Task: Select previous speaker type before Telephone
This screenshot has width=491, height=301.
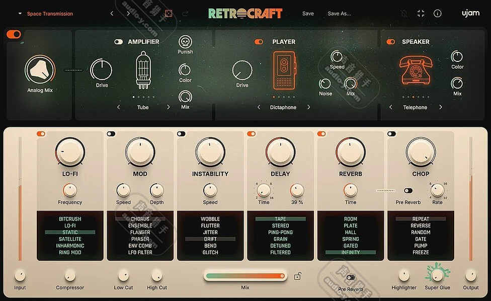Action: click(390, 107)
